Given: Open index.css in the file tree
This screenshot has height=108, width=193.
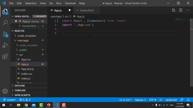Looking at the screenshot, I should tap(27, 74).
